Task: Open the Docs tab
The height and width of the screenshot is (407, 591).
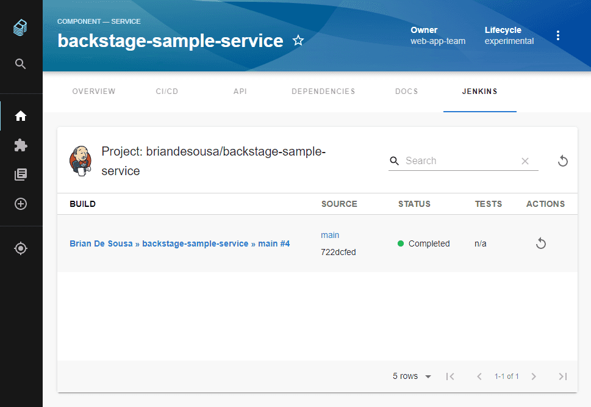Action: [x=407, y=92]
